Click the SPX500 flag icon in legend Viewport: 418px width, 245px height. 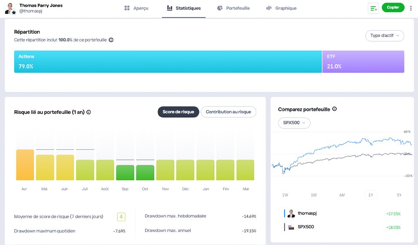pos(291,227)
